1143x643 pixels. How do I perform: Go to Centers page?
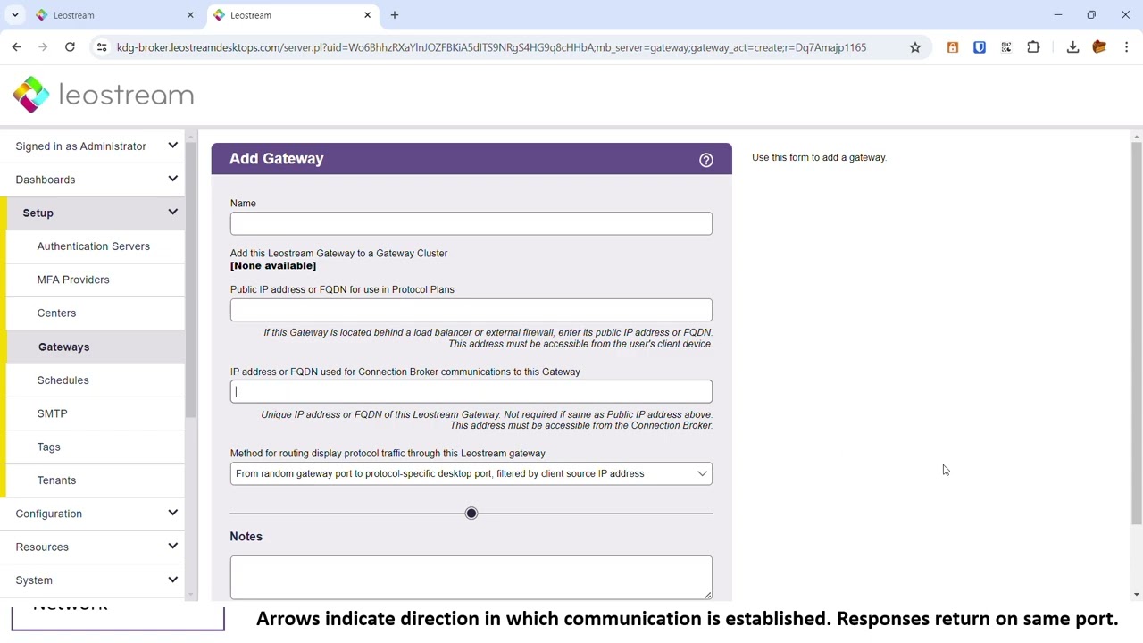pyautogui.click(x=56, y=313)
